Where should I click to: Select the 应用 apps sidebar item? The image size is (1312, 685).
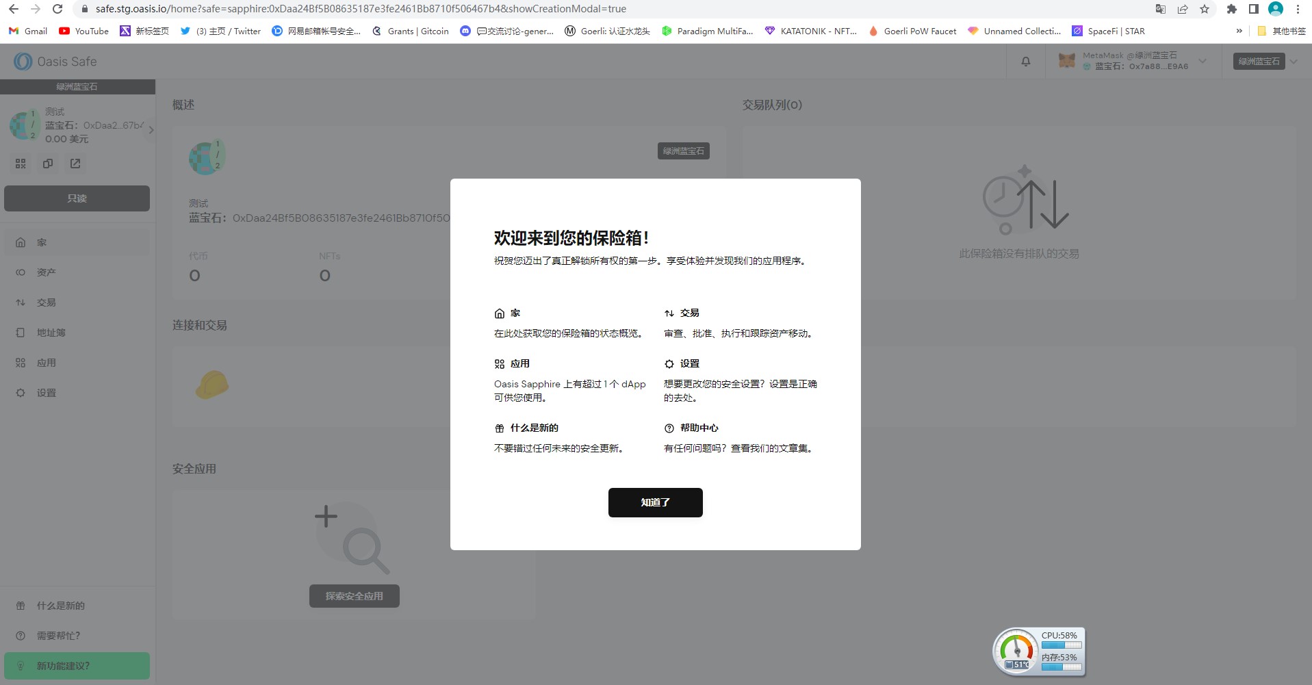(77, 363)
